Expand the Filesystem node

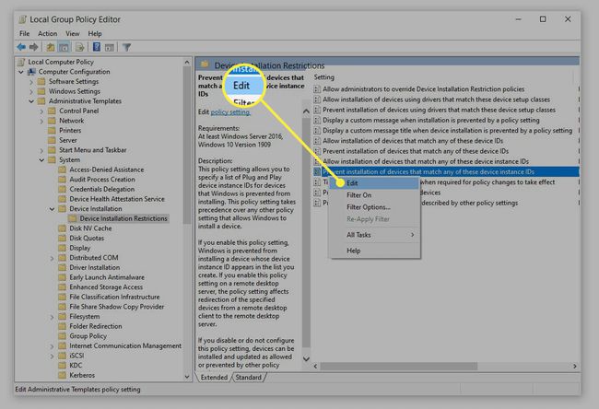pos(52,317)
